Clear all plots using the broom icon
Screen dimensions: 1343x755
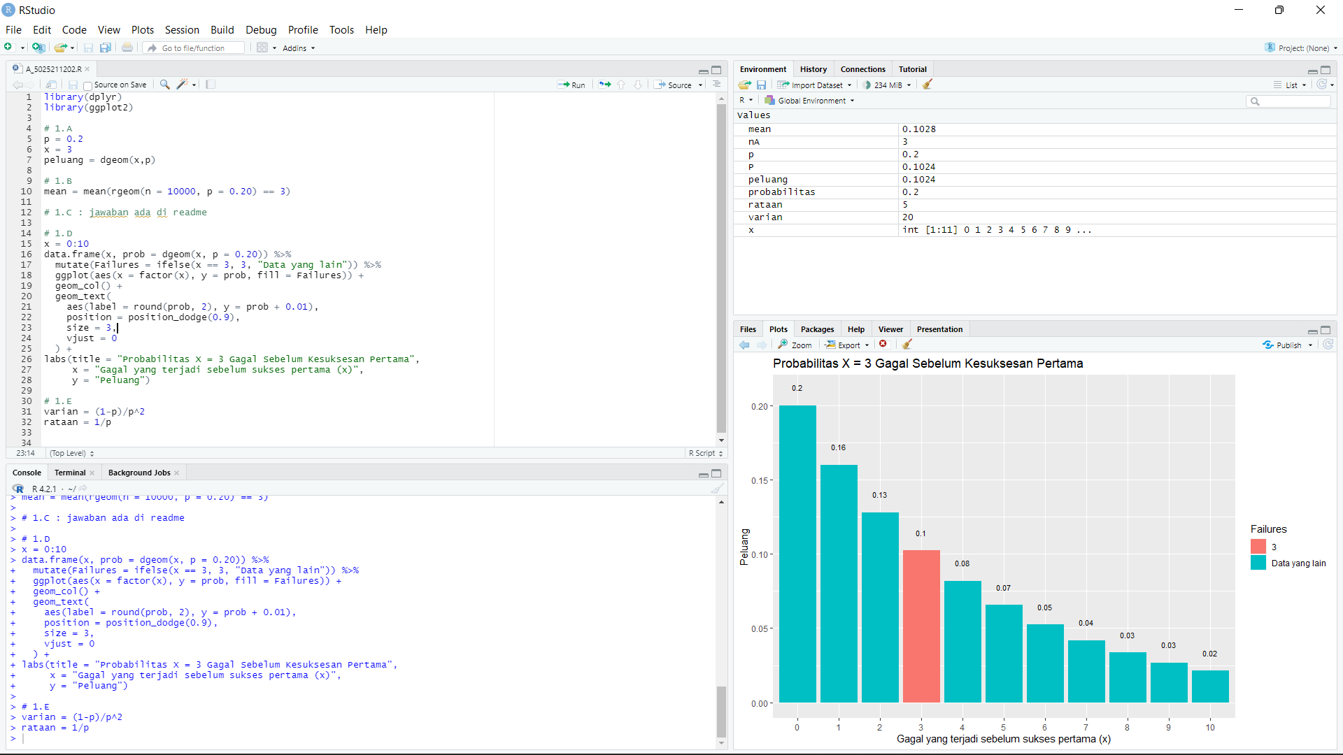[x=907, y=345]
